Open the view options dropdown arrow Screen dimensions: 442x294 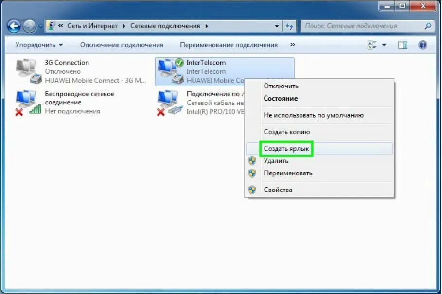384,45
